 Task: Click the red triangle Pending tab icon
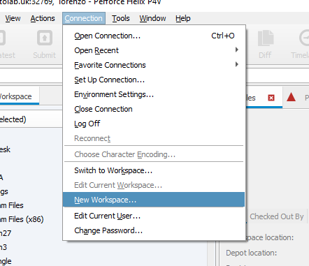coord(291,97)
